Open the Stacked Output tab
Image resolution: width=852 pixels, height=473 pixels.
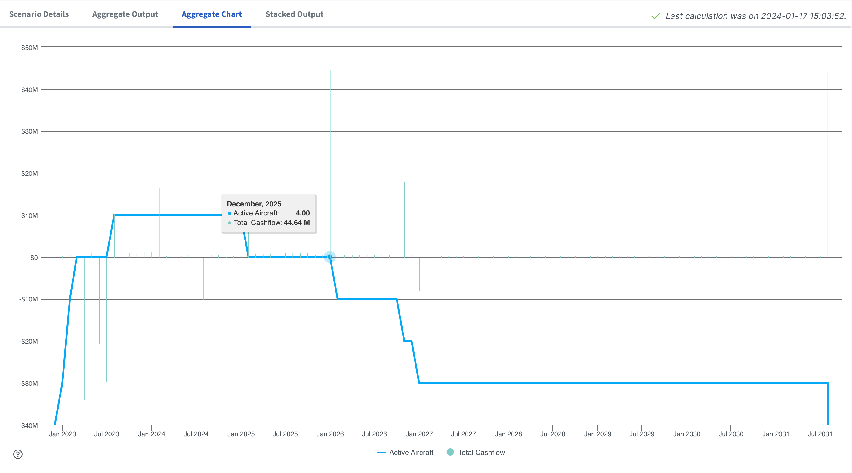pyautogui.click(x=294, y=14)
